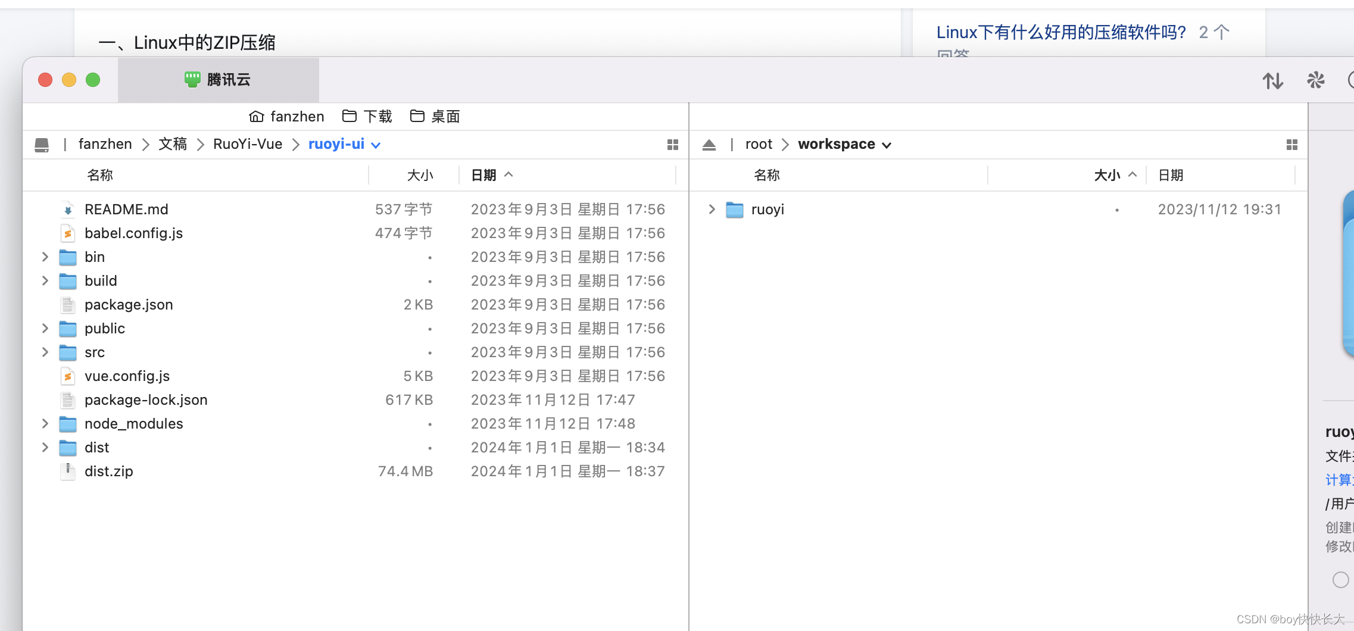Open the 桌面 bookmark
Screen dimensions: 1354x631
click(x=435, y=116)
